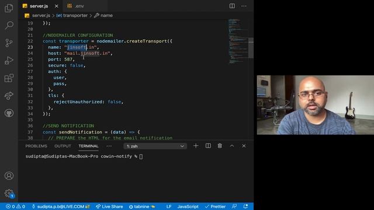This screenshot has width=374, height=210.
Task: Click tabnine status bar item
Action: (142, 206)
